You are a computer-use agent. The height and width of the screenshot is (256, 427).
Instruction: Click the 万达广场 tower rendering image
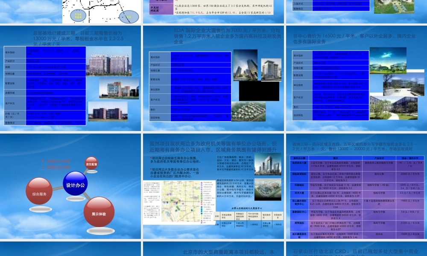268,164
